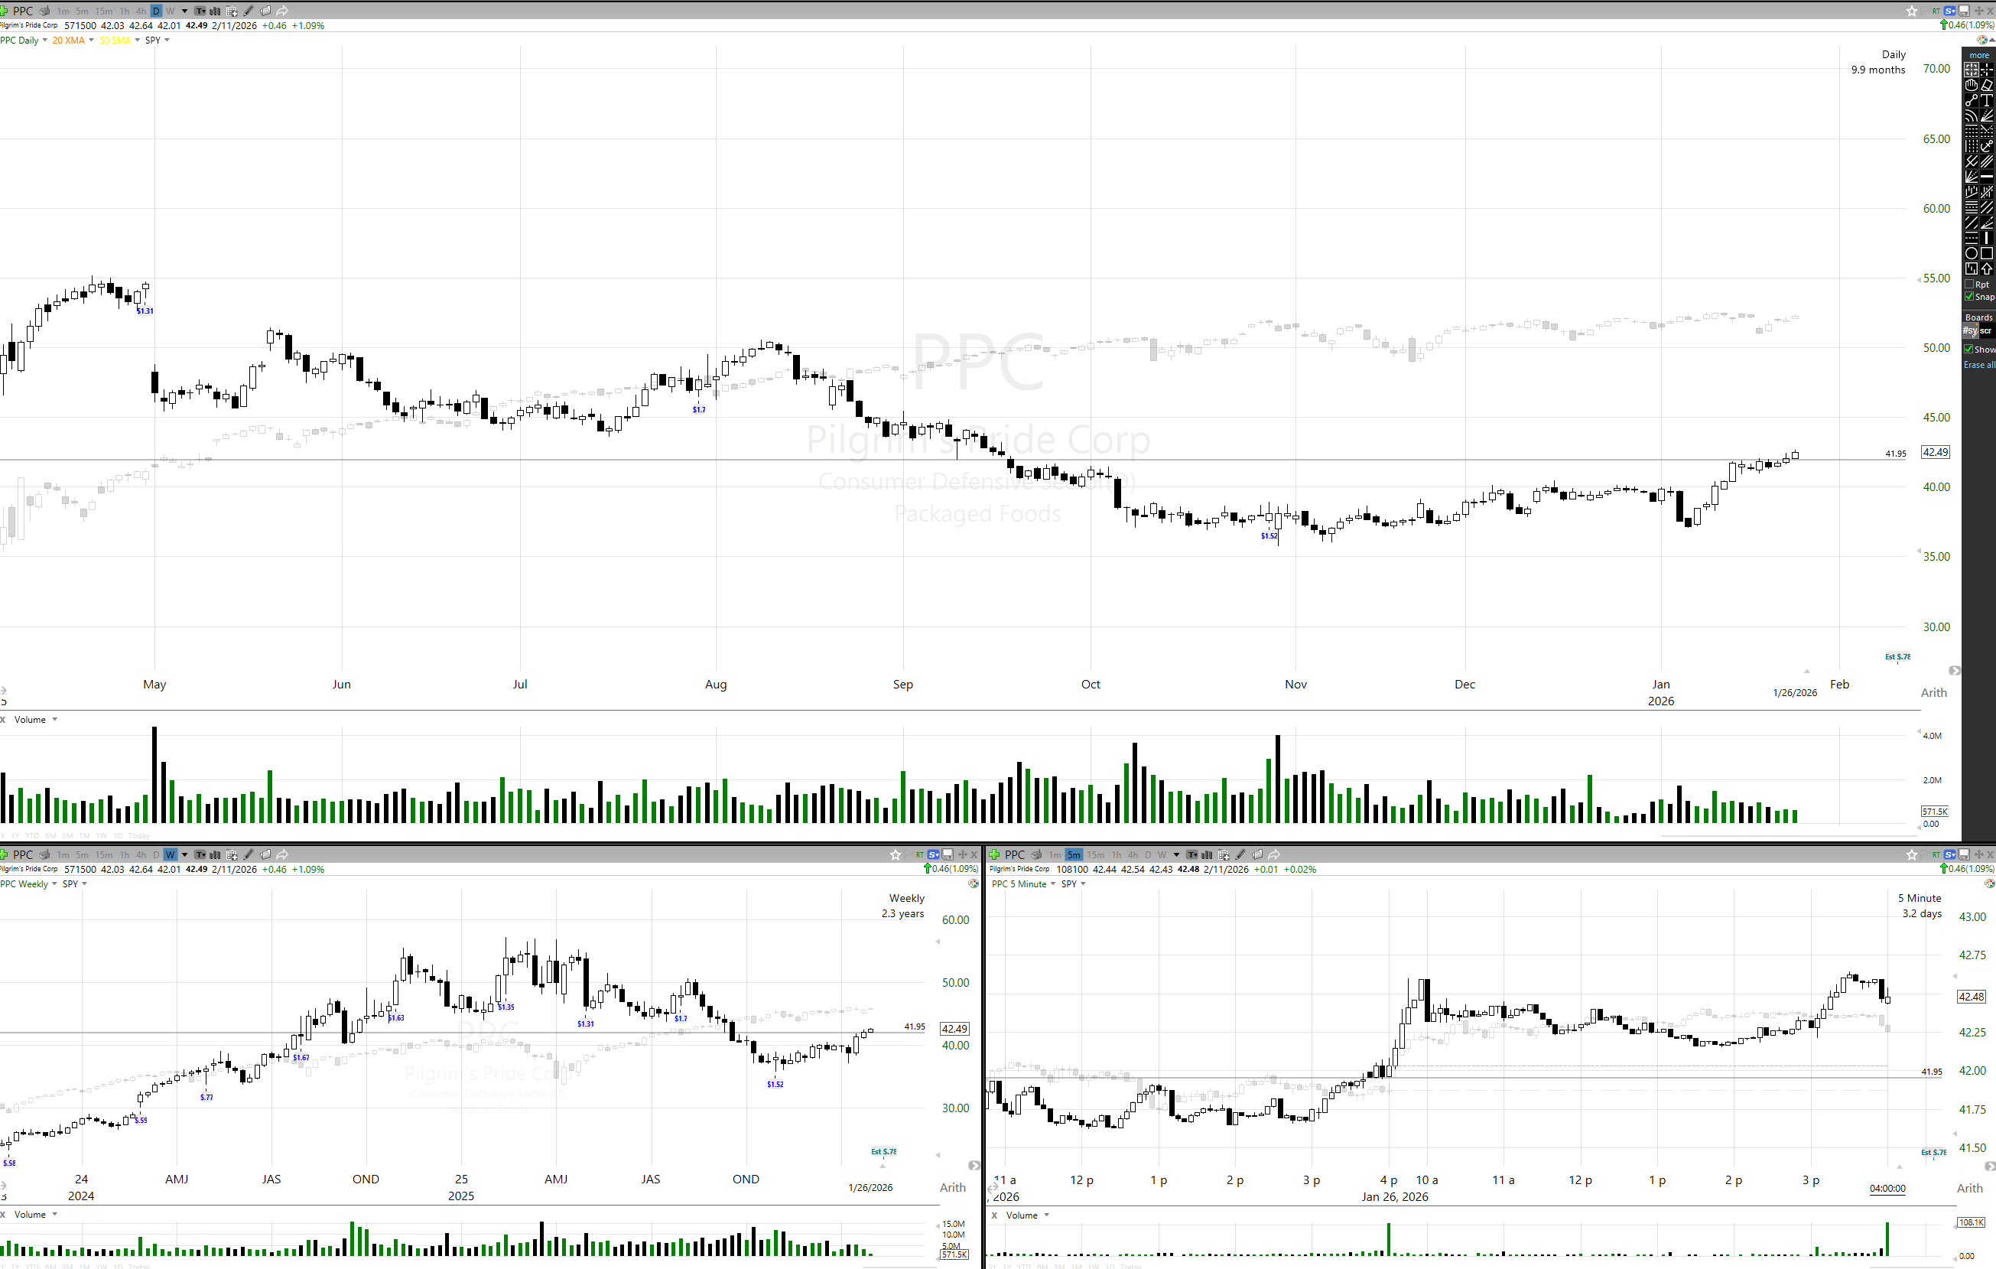Select the rectangle shape tool

tap(1987, 254)
